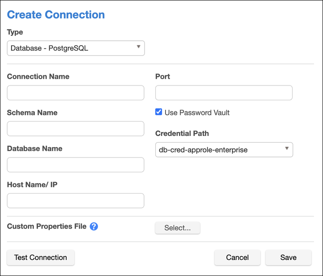Click the Create Connection heading
The image size is (323, 276).
tap(56, 15)
